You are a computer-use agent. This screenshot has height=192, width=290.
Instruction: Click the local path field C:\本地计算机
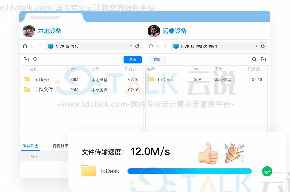[x=94, y=46]
